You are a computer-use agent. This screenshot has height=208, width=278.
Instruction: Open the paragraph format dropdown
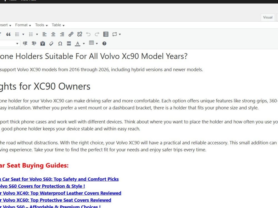[10, 44]
